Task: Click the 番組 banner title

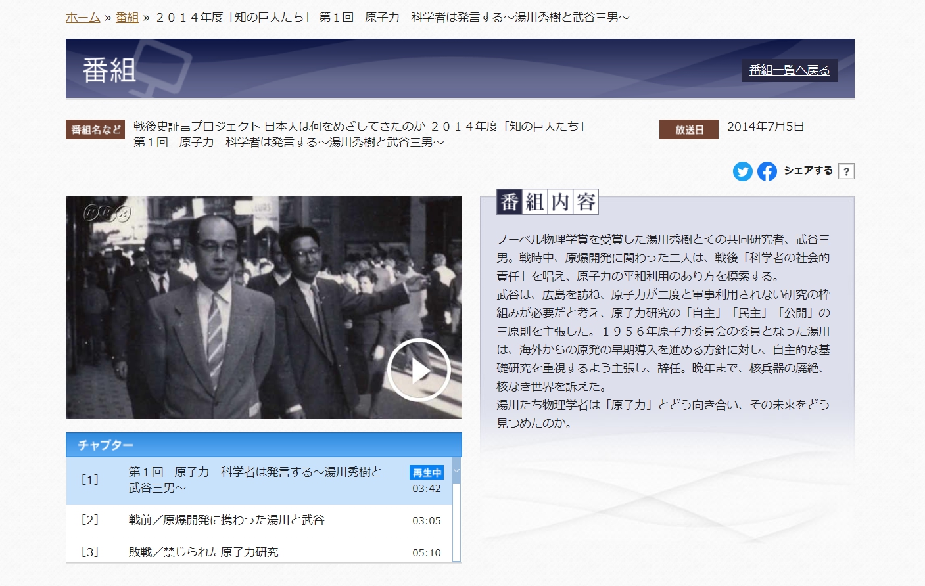Action: coord(109,70)
